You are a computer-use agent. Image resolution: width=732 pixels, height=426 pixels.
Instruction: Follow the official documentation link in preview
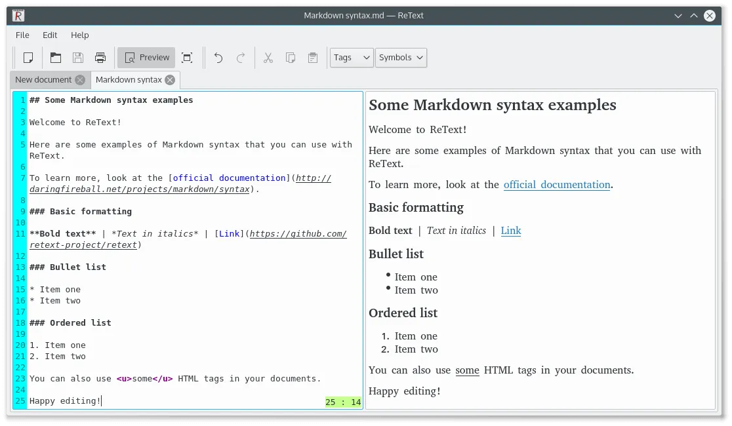(x=557, y=185)
